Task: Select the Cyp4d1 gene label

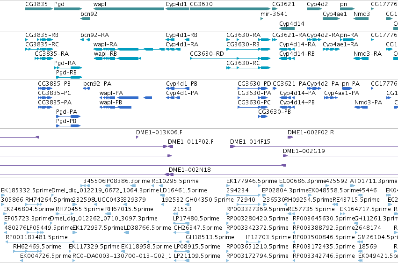Action: click(176, 4)
